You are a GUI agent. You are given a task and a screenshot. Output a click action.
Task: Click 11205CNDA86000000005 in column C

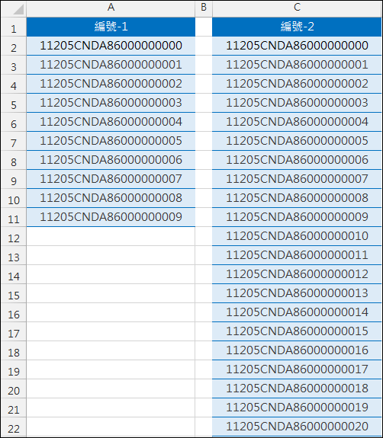coord(297,141)
